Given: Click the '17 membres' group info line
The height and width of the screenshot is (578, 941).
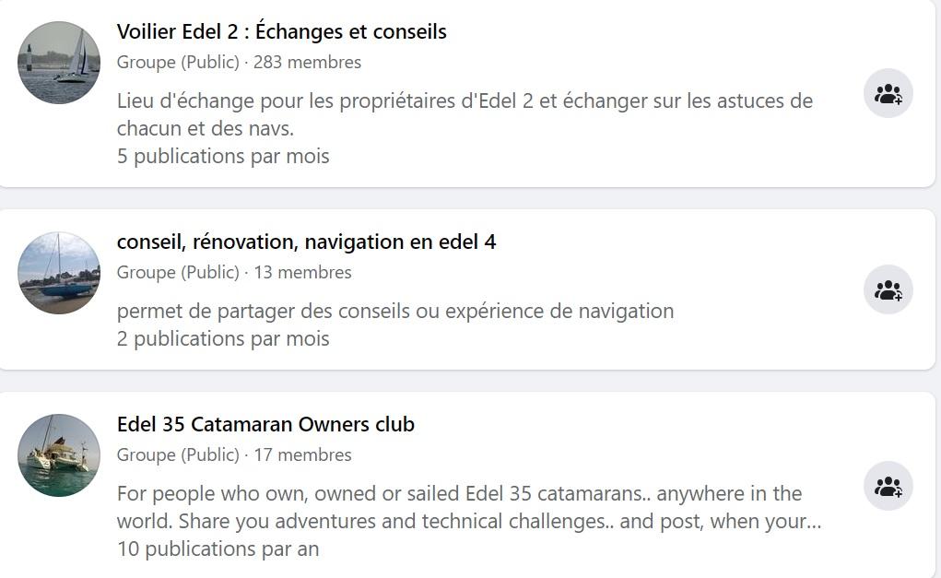Looking at the screenshot, I should coord(234,454).
